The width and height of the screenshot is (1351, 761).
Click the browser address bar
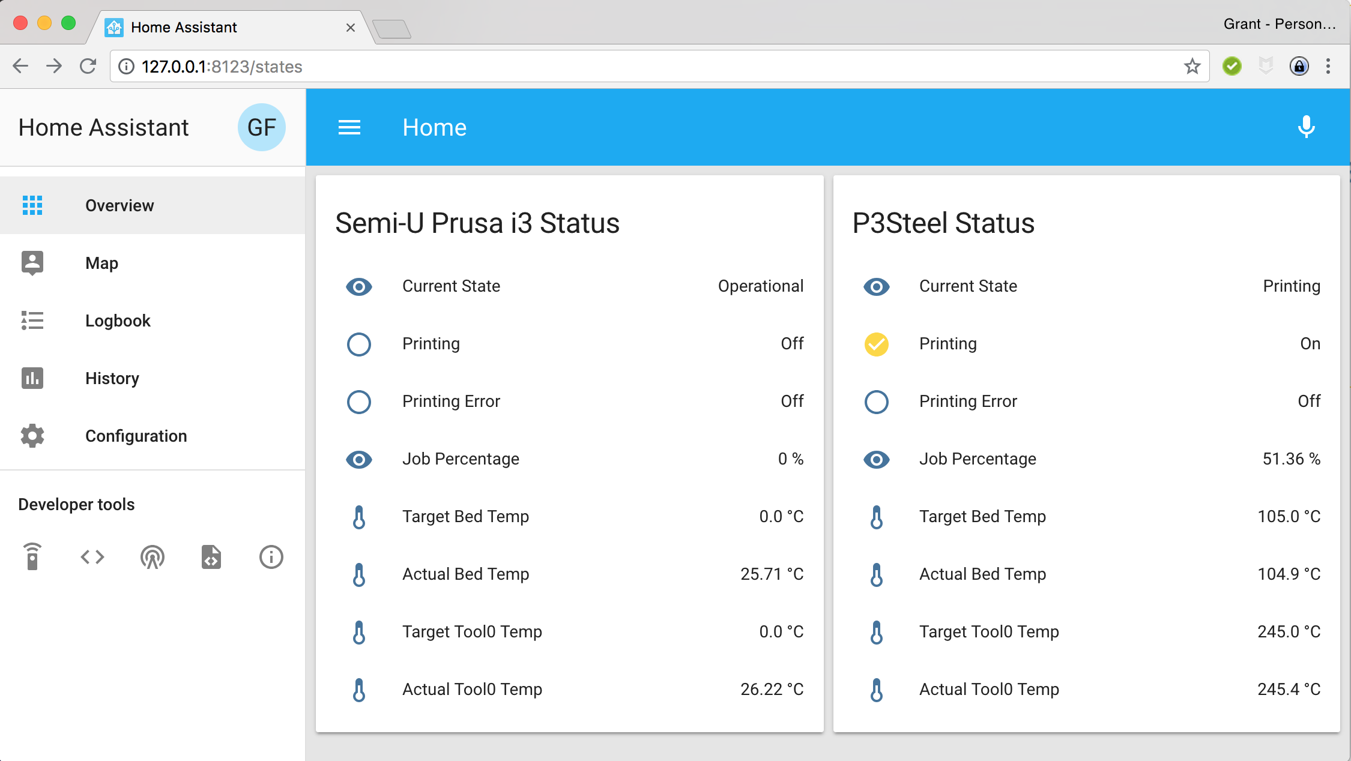point(600,66)
